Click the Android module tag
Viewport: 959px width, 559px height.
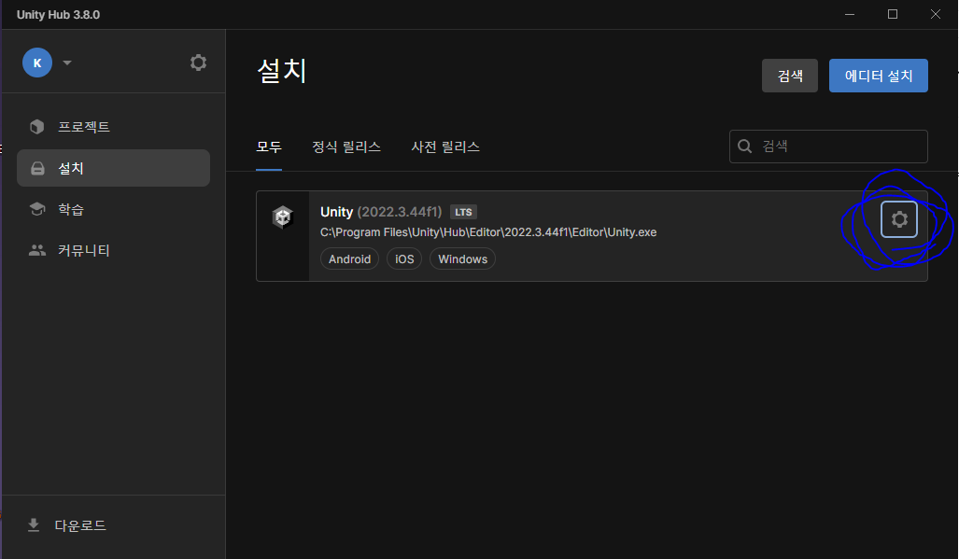tap(350, 259)
